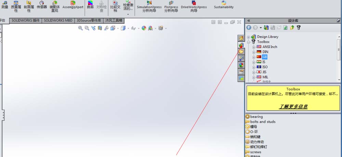Open File Explorer task pane tab

coord(241,51)
